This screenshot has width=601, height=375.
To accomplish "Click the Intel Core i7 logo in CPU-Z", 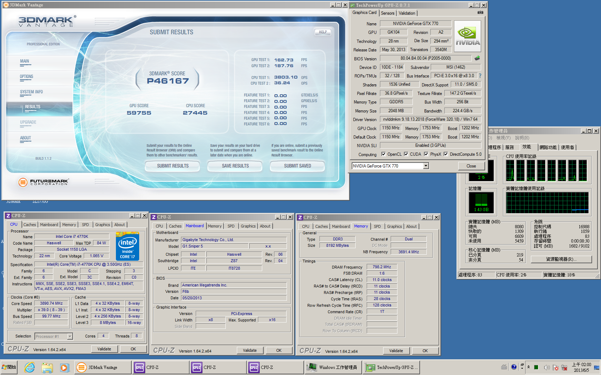I will [127, 246].
